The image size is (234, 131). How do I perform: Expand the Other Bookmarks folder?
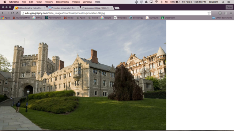222,18
